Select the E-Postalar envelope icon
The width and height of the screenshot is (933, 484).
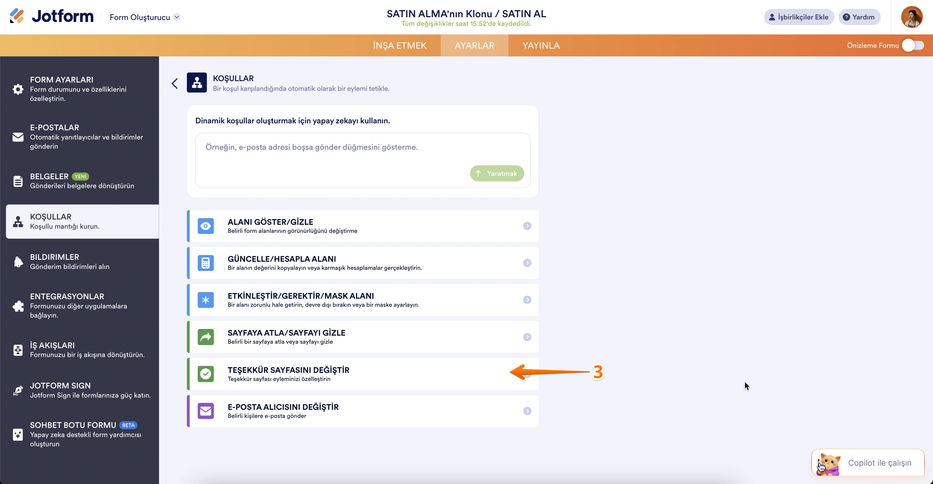coord(17,137)
